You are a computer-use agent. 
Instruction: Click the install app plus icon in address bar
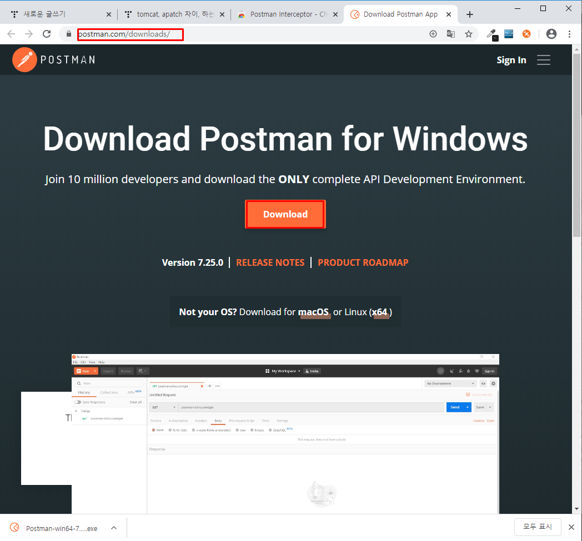(433, 34)
